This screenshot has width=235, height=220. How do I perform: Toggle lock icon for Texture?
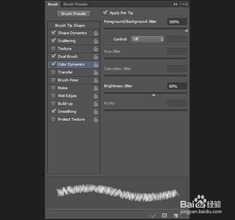click(96, 49)
